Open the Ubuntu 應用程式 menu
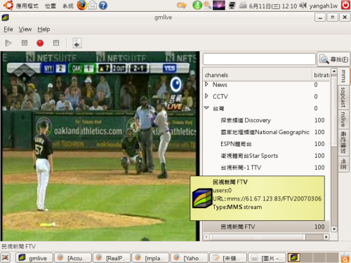Screen dimensions: 351x263 click(x=27, y=6)
